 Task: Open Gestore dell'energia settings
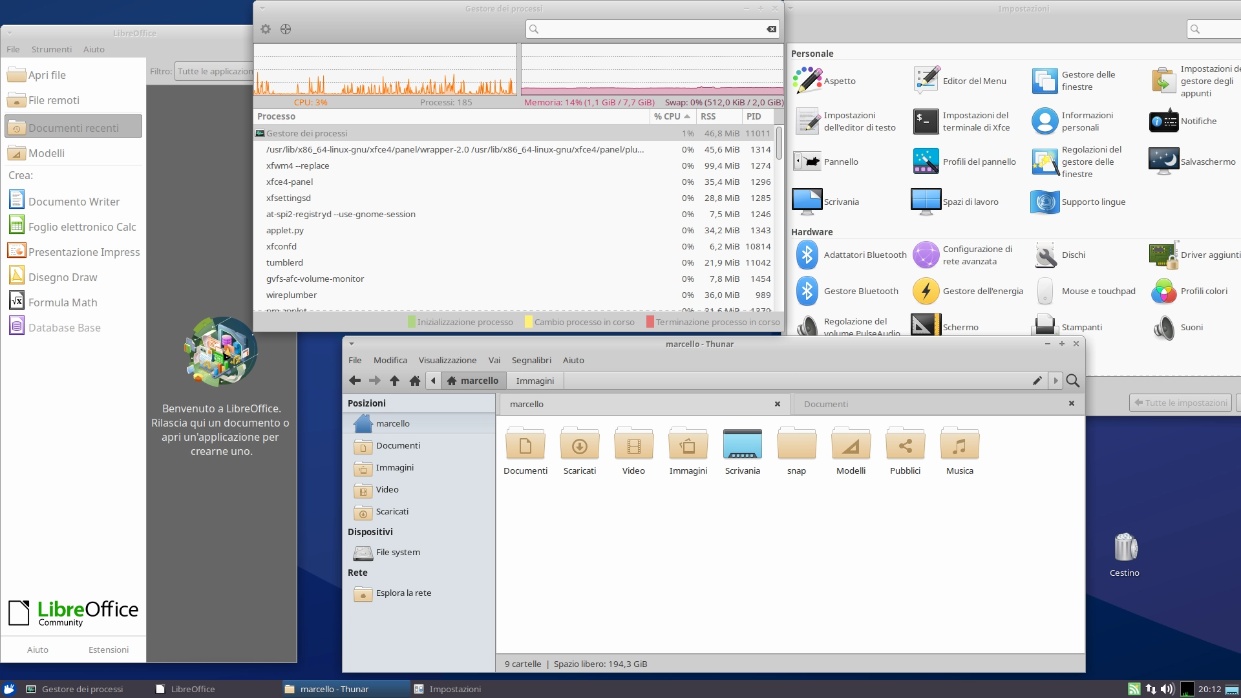coord(982,291)
